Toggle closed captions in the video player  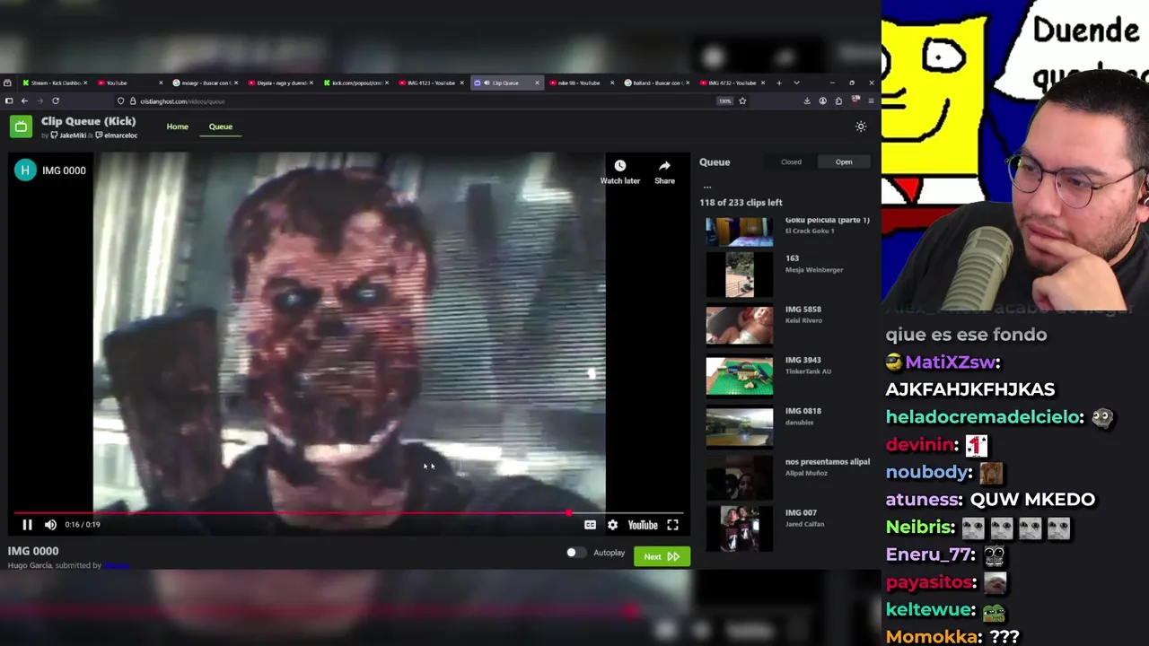point(590,525)
